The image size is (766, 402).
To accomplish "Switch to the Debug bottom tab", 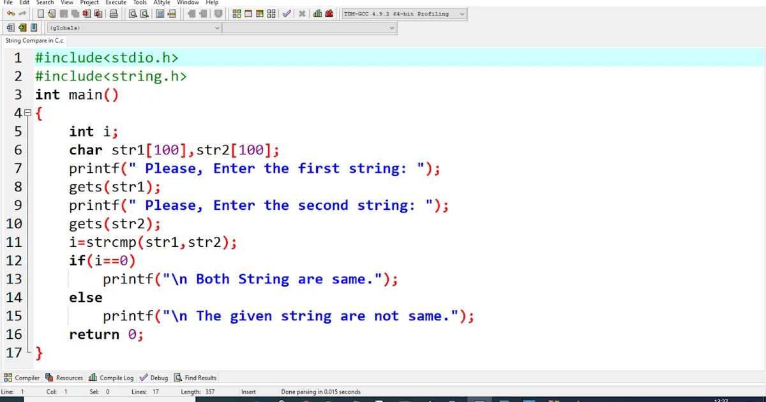I will [154, 378].
